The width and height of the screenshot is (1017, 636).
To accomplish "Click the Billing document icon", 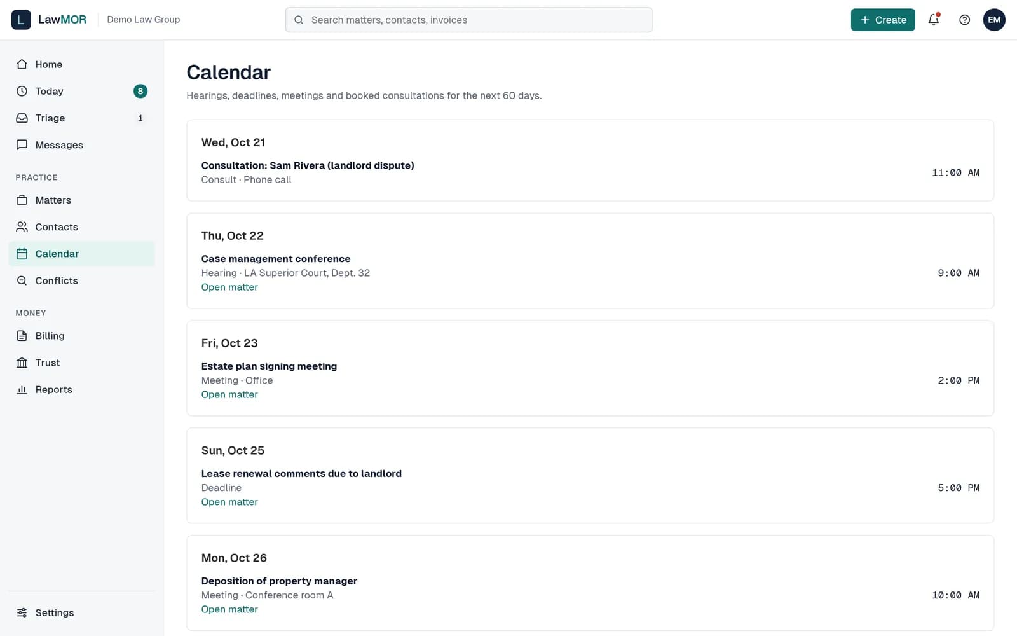I will coord(22,335).
